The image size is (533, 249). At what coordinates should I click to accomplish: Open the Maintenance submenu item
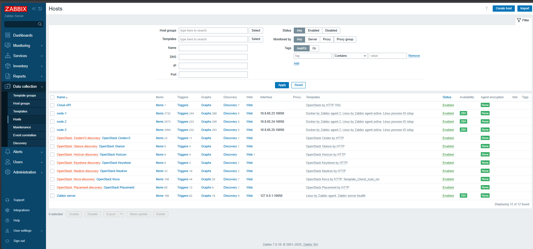[22, 127]
